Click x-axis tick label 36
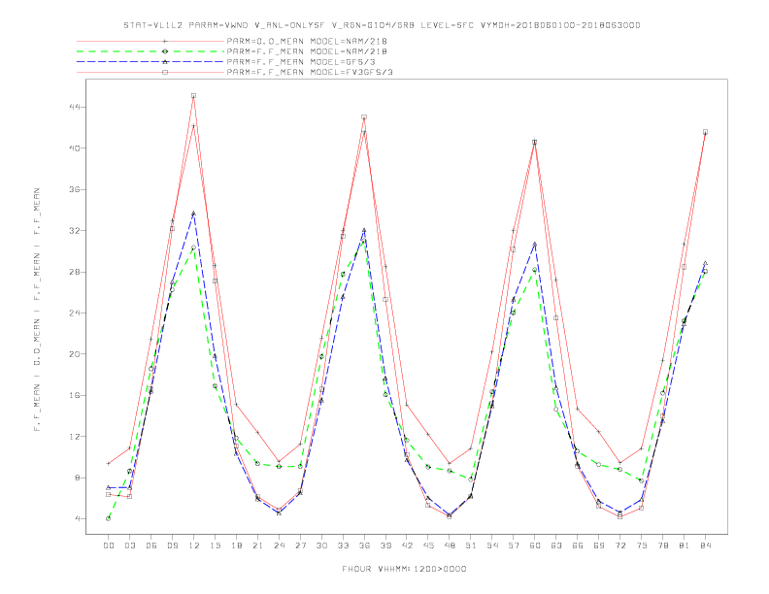The width and height of the screenshot is (769, 594). [x=364, y=545]
